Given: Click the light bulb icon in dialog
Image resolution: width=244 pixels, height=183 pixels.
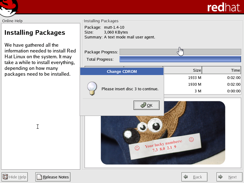Looking at the screenshot, I should click(x=92, y=88).
